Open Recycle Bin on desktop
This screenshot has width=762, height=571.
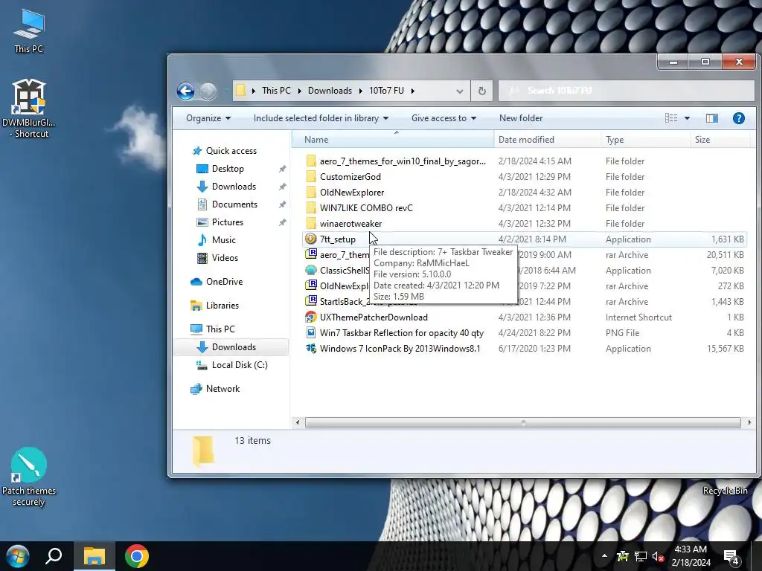(725, 491)
